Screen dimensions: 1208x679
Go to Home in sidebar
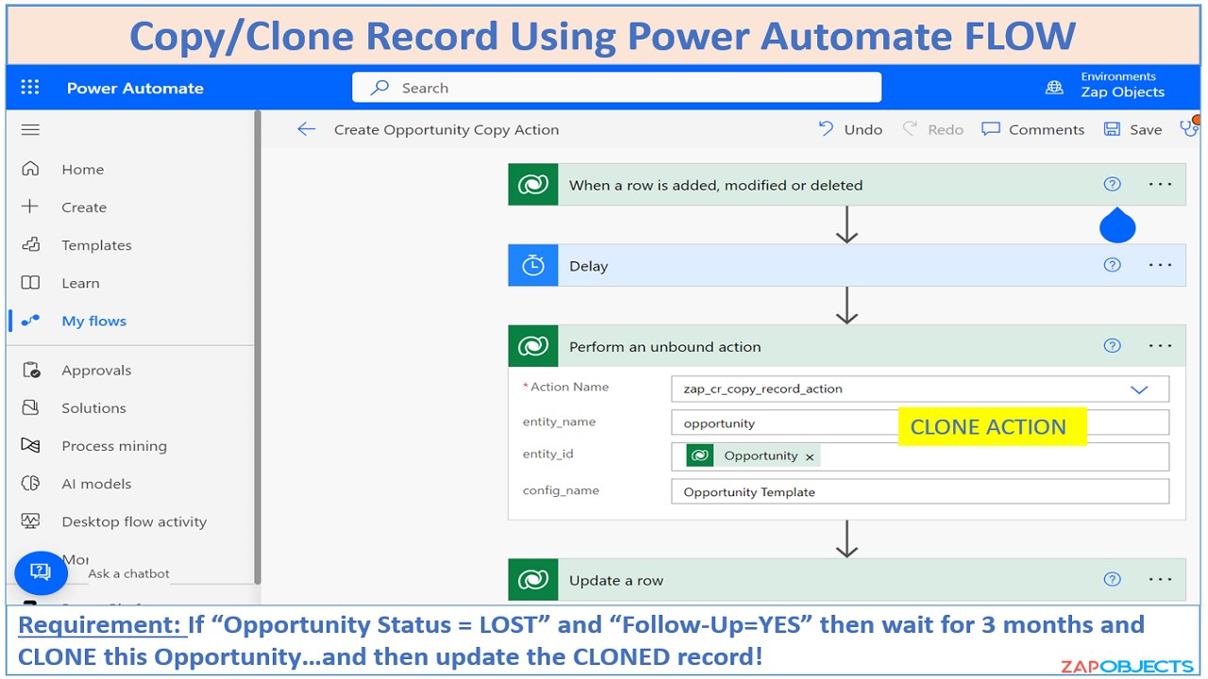(83, 170)
